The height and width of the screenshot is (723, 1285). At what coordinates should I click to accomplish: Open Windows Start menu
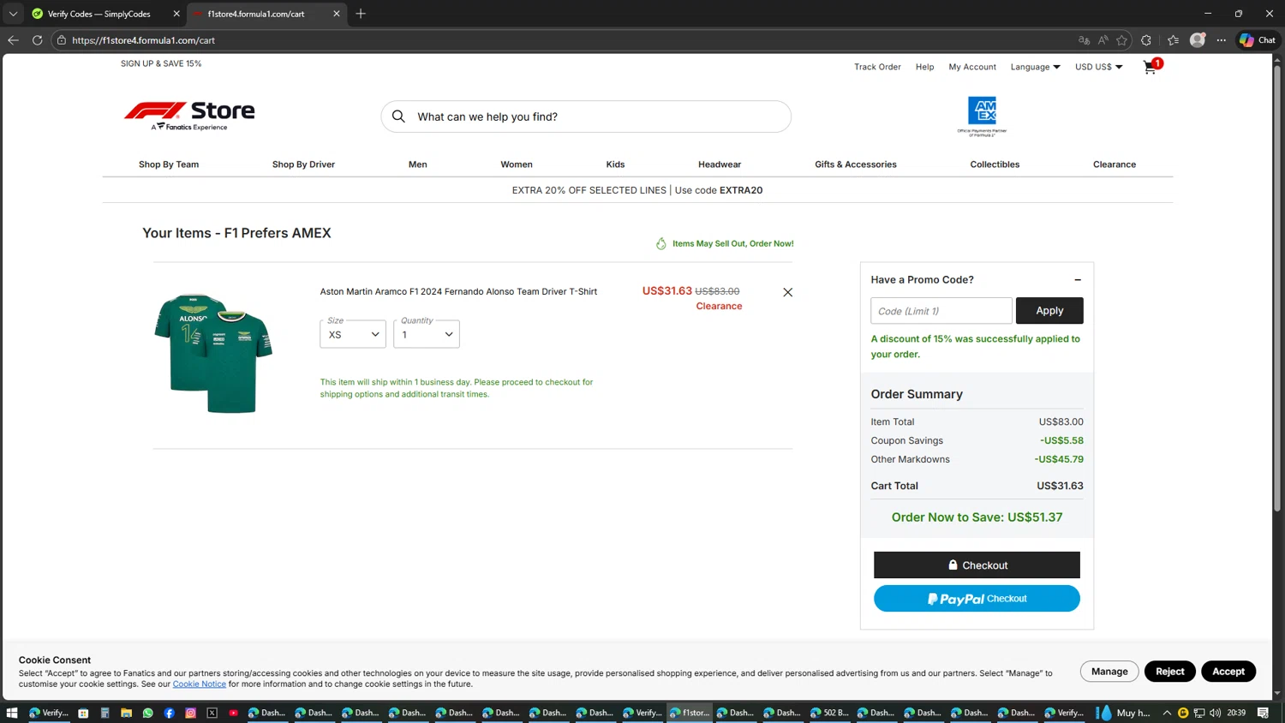point(12,713)
